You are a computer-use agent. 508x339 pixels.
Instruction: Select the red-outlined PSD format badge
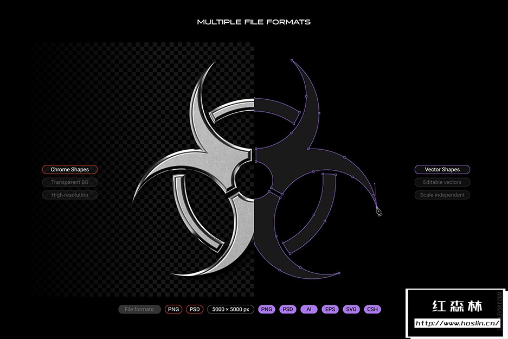pyautogui.click(x=195, y=309)
